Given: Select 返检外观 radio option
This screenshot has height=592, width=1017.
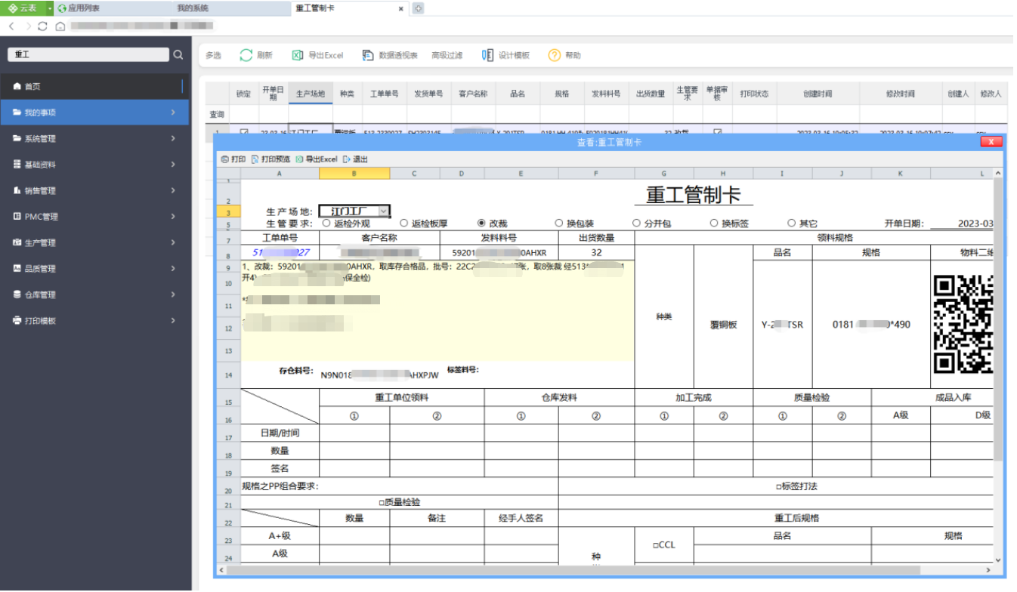Looking at the screenshot, I should click(326, 224).
